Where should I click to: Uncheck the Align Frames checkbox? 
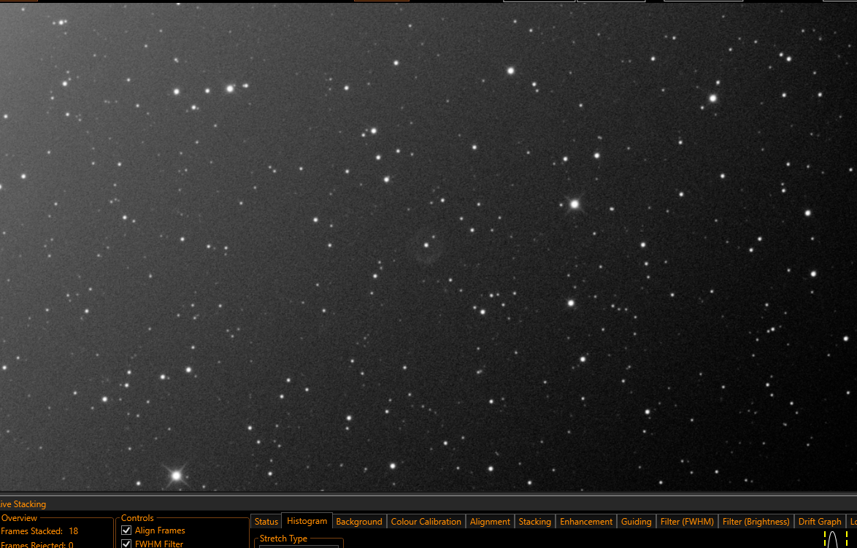pyautogui.click(x=126, y=530)
